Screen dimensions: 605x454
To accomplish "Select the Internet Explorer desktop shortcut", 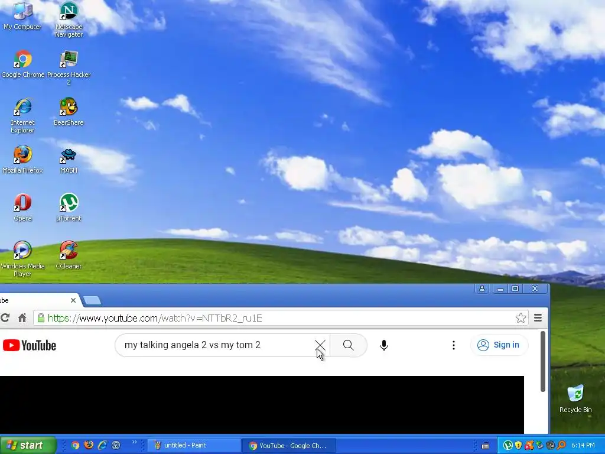I will click(22, 115).
